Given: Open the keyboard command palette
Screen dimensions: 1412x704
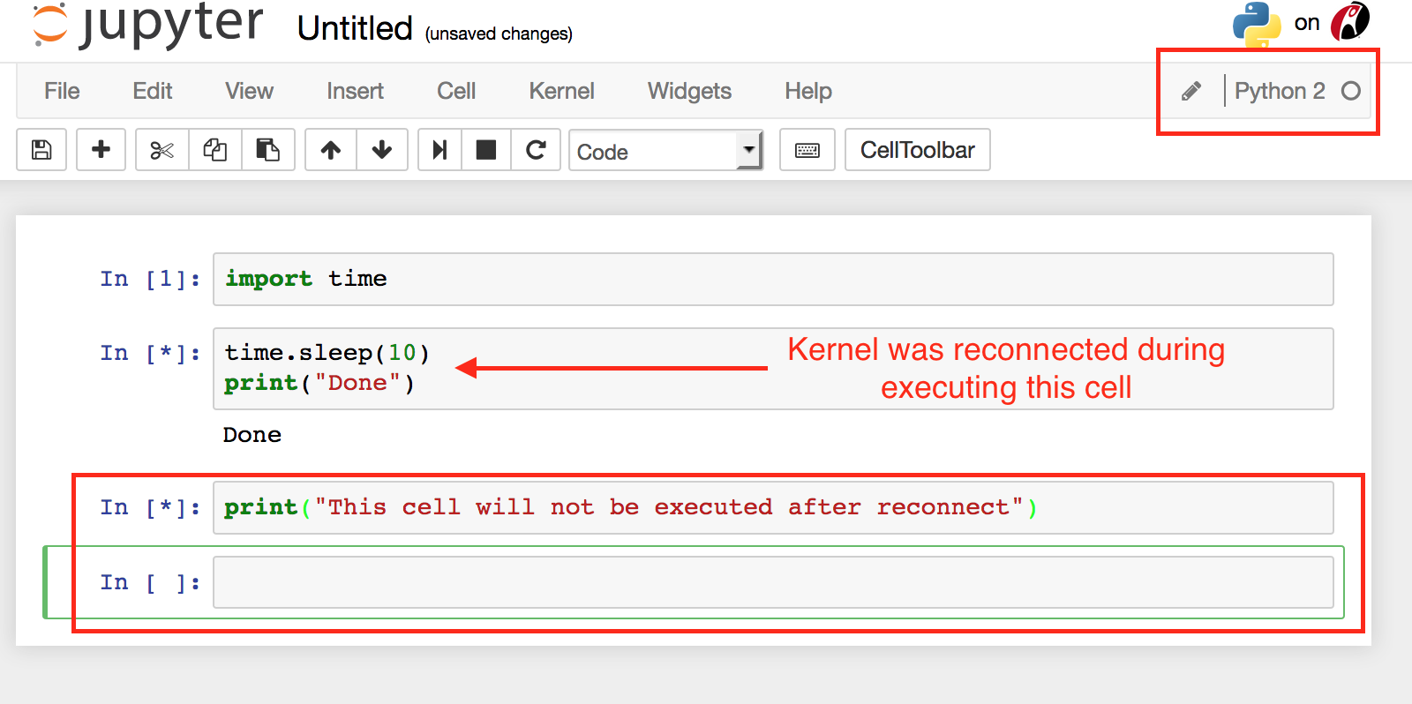Looking at the screenshot, I should 807,150.
